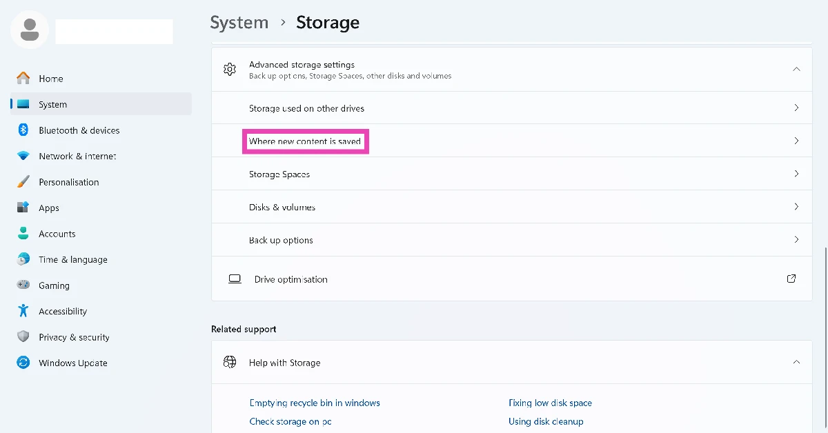
Task: Open Emptying recycle bin in windows link
Action: pyautogui.click(x=315, y=403)
